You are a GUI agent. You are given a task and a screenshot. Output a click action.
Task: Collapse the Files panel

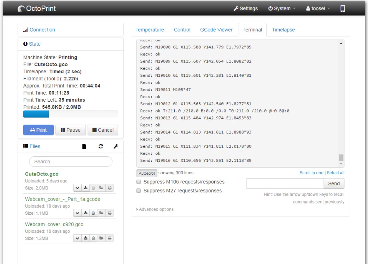click(35, 146)
